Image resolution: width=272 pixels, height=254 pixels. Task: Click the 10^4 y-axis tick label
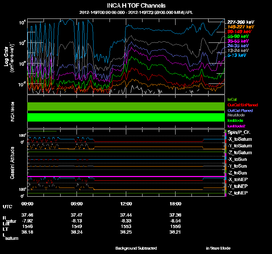(x=22, y=22)
